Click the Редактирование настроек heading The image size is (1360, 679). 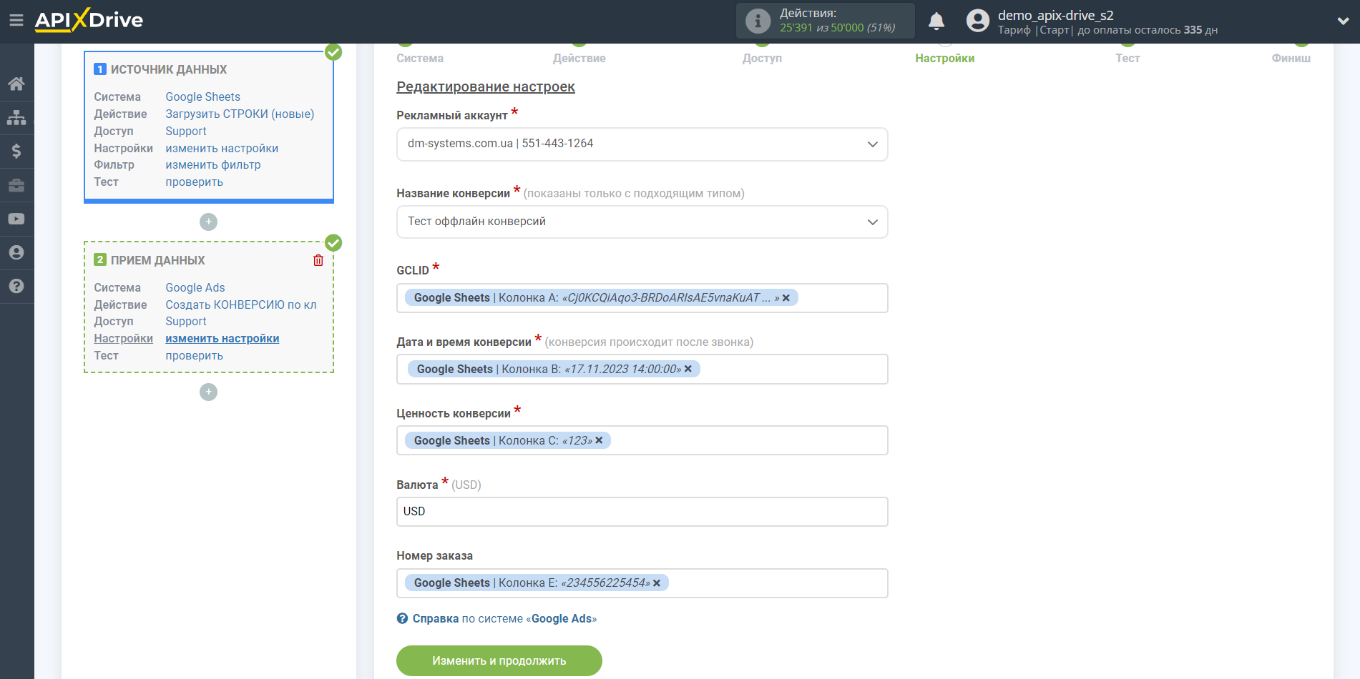pos(485,86)
